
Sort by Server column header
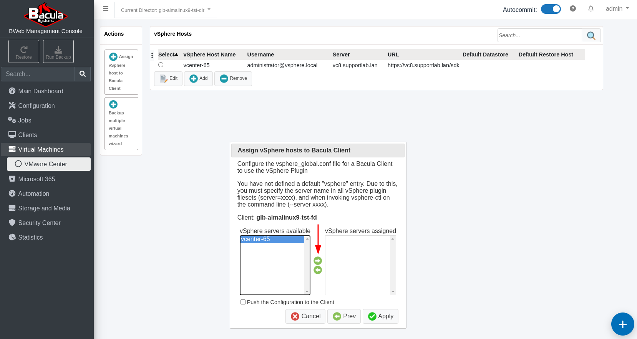341,55
